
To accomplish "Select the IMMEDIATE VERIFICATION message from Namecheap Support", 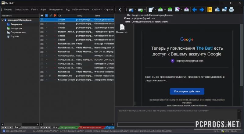I will [77, 56].
